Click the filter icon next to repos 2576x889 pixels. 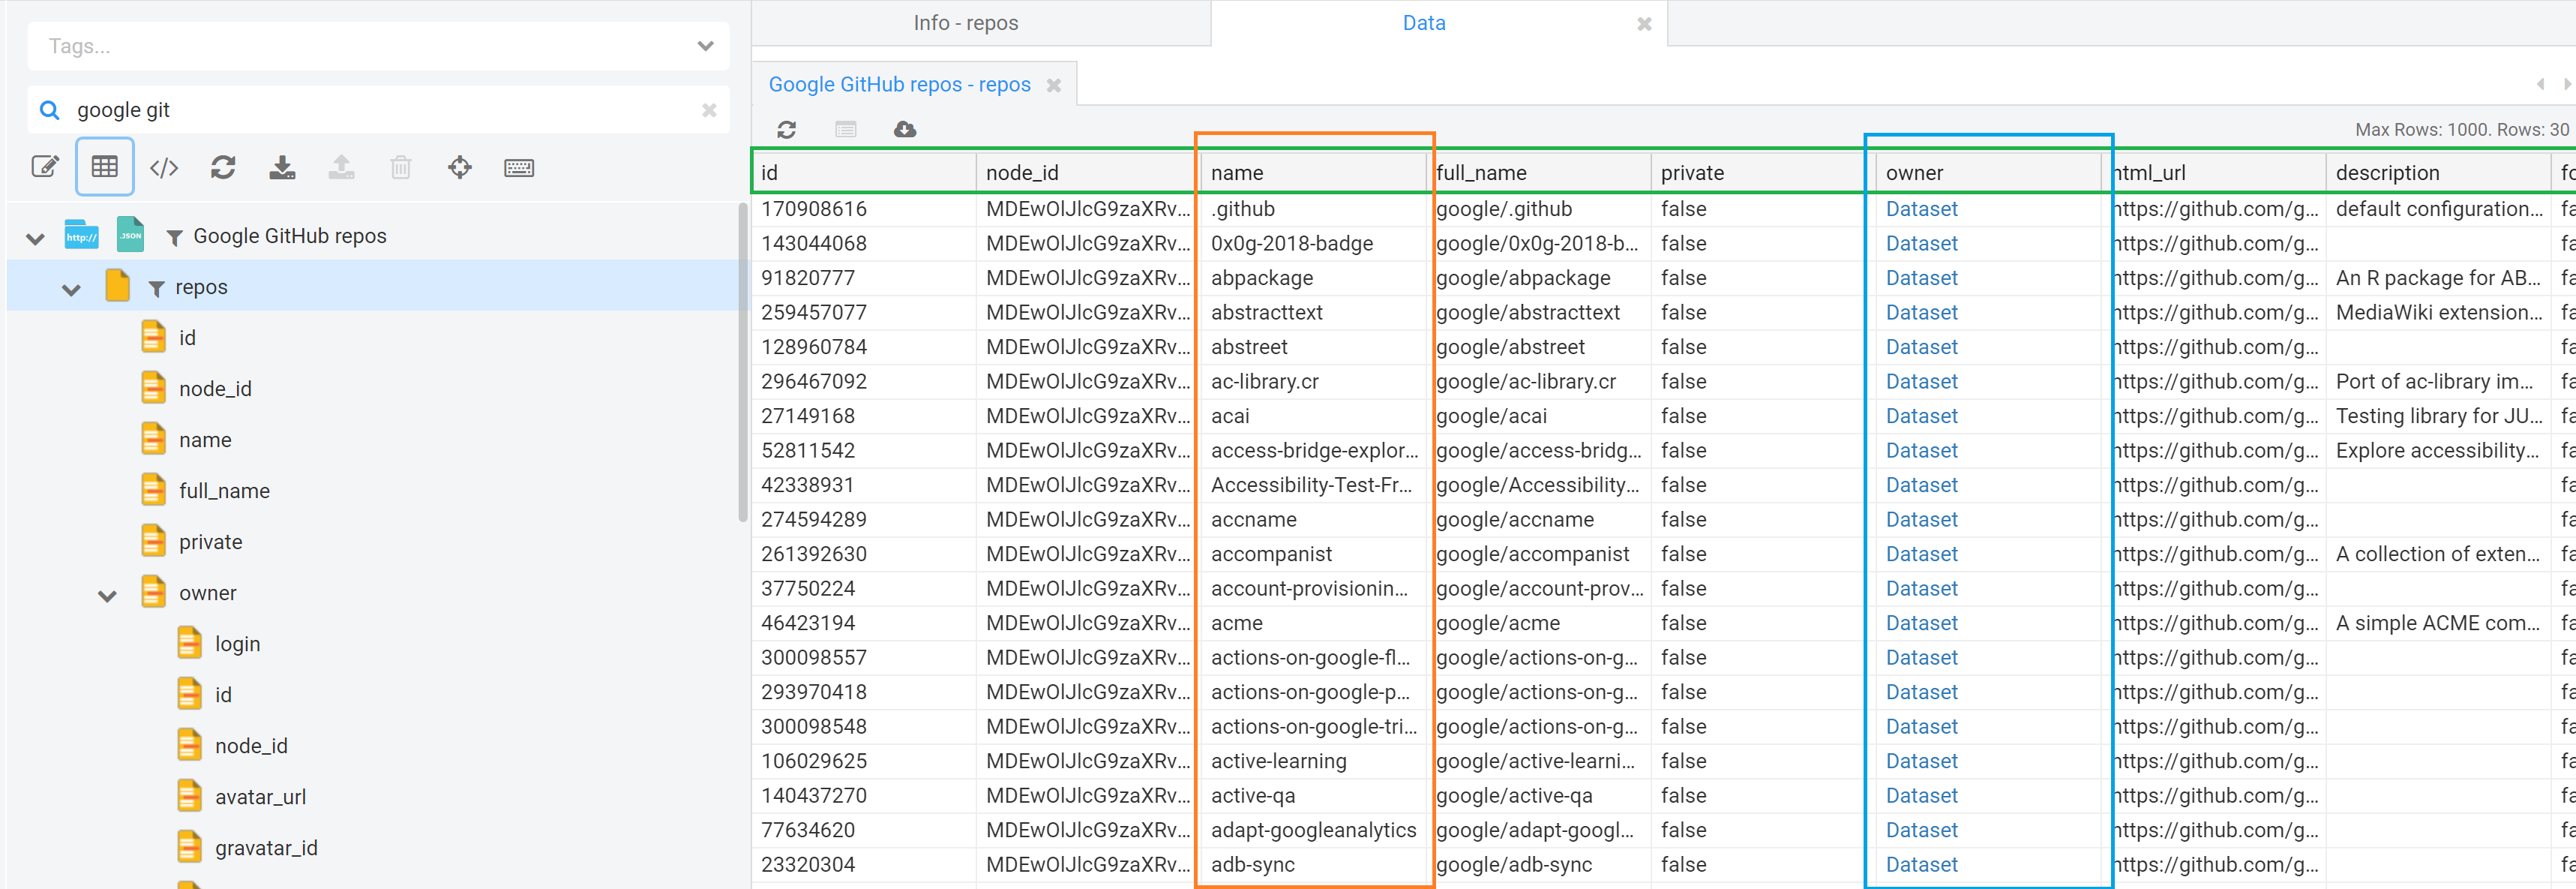pos(156,288)
